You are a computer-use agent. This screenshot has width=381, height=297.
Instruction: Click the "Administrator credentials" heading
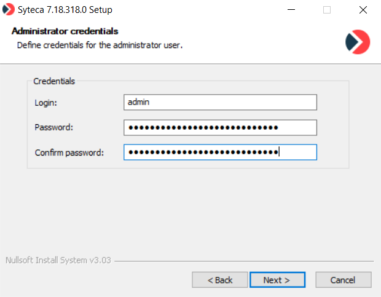(65, 31)
